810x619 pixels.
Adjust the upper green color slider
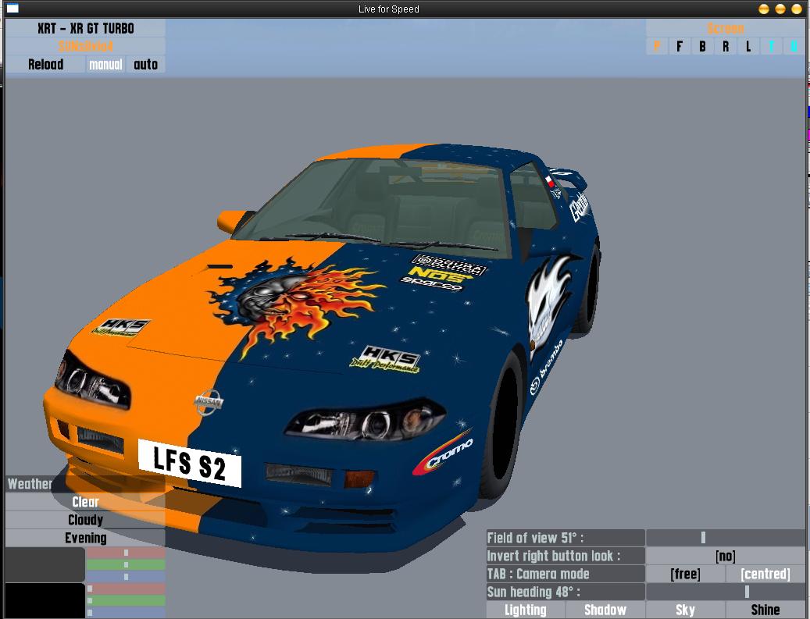(x=126, y=565)
